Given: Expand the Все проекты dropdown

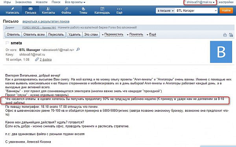Looking at the screenshot, I should [75, 2].
